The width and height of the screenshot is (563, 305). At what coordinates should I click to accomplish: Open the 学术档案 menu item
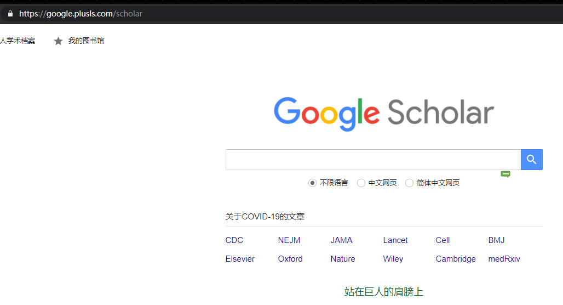[x=18, y=41]
